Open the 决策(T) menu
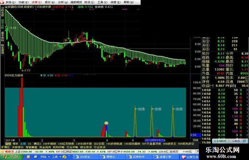This screenshot has width=249, height=160. pos(37,2)
